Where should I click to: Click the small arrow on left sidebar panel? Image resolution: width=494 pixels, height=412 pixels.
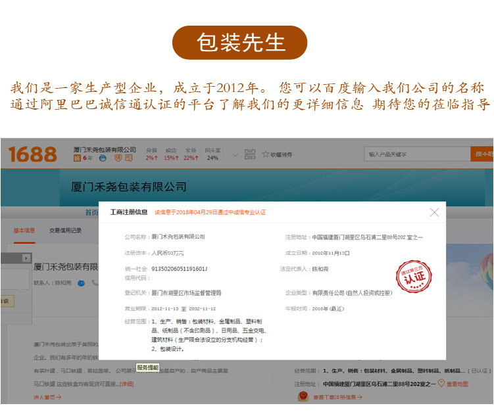[x=26, y=258]
